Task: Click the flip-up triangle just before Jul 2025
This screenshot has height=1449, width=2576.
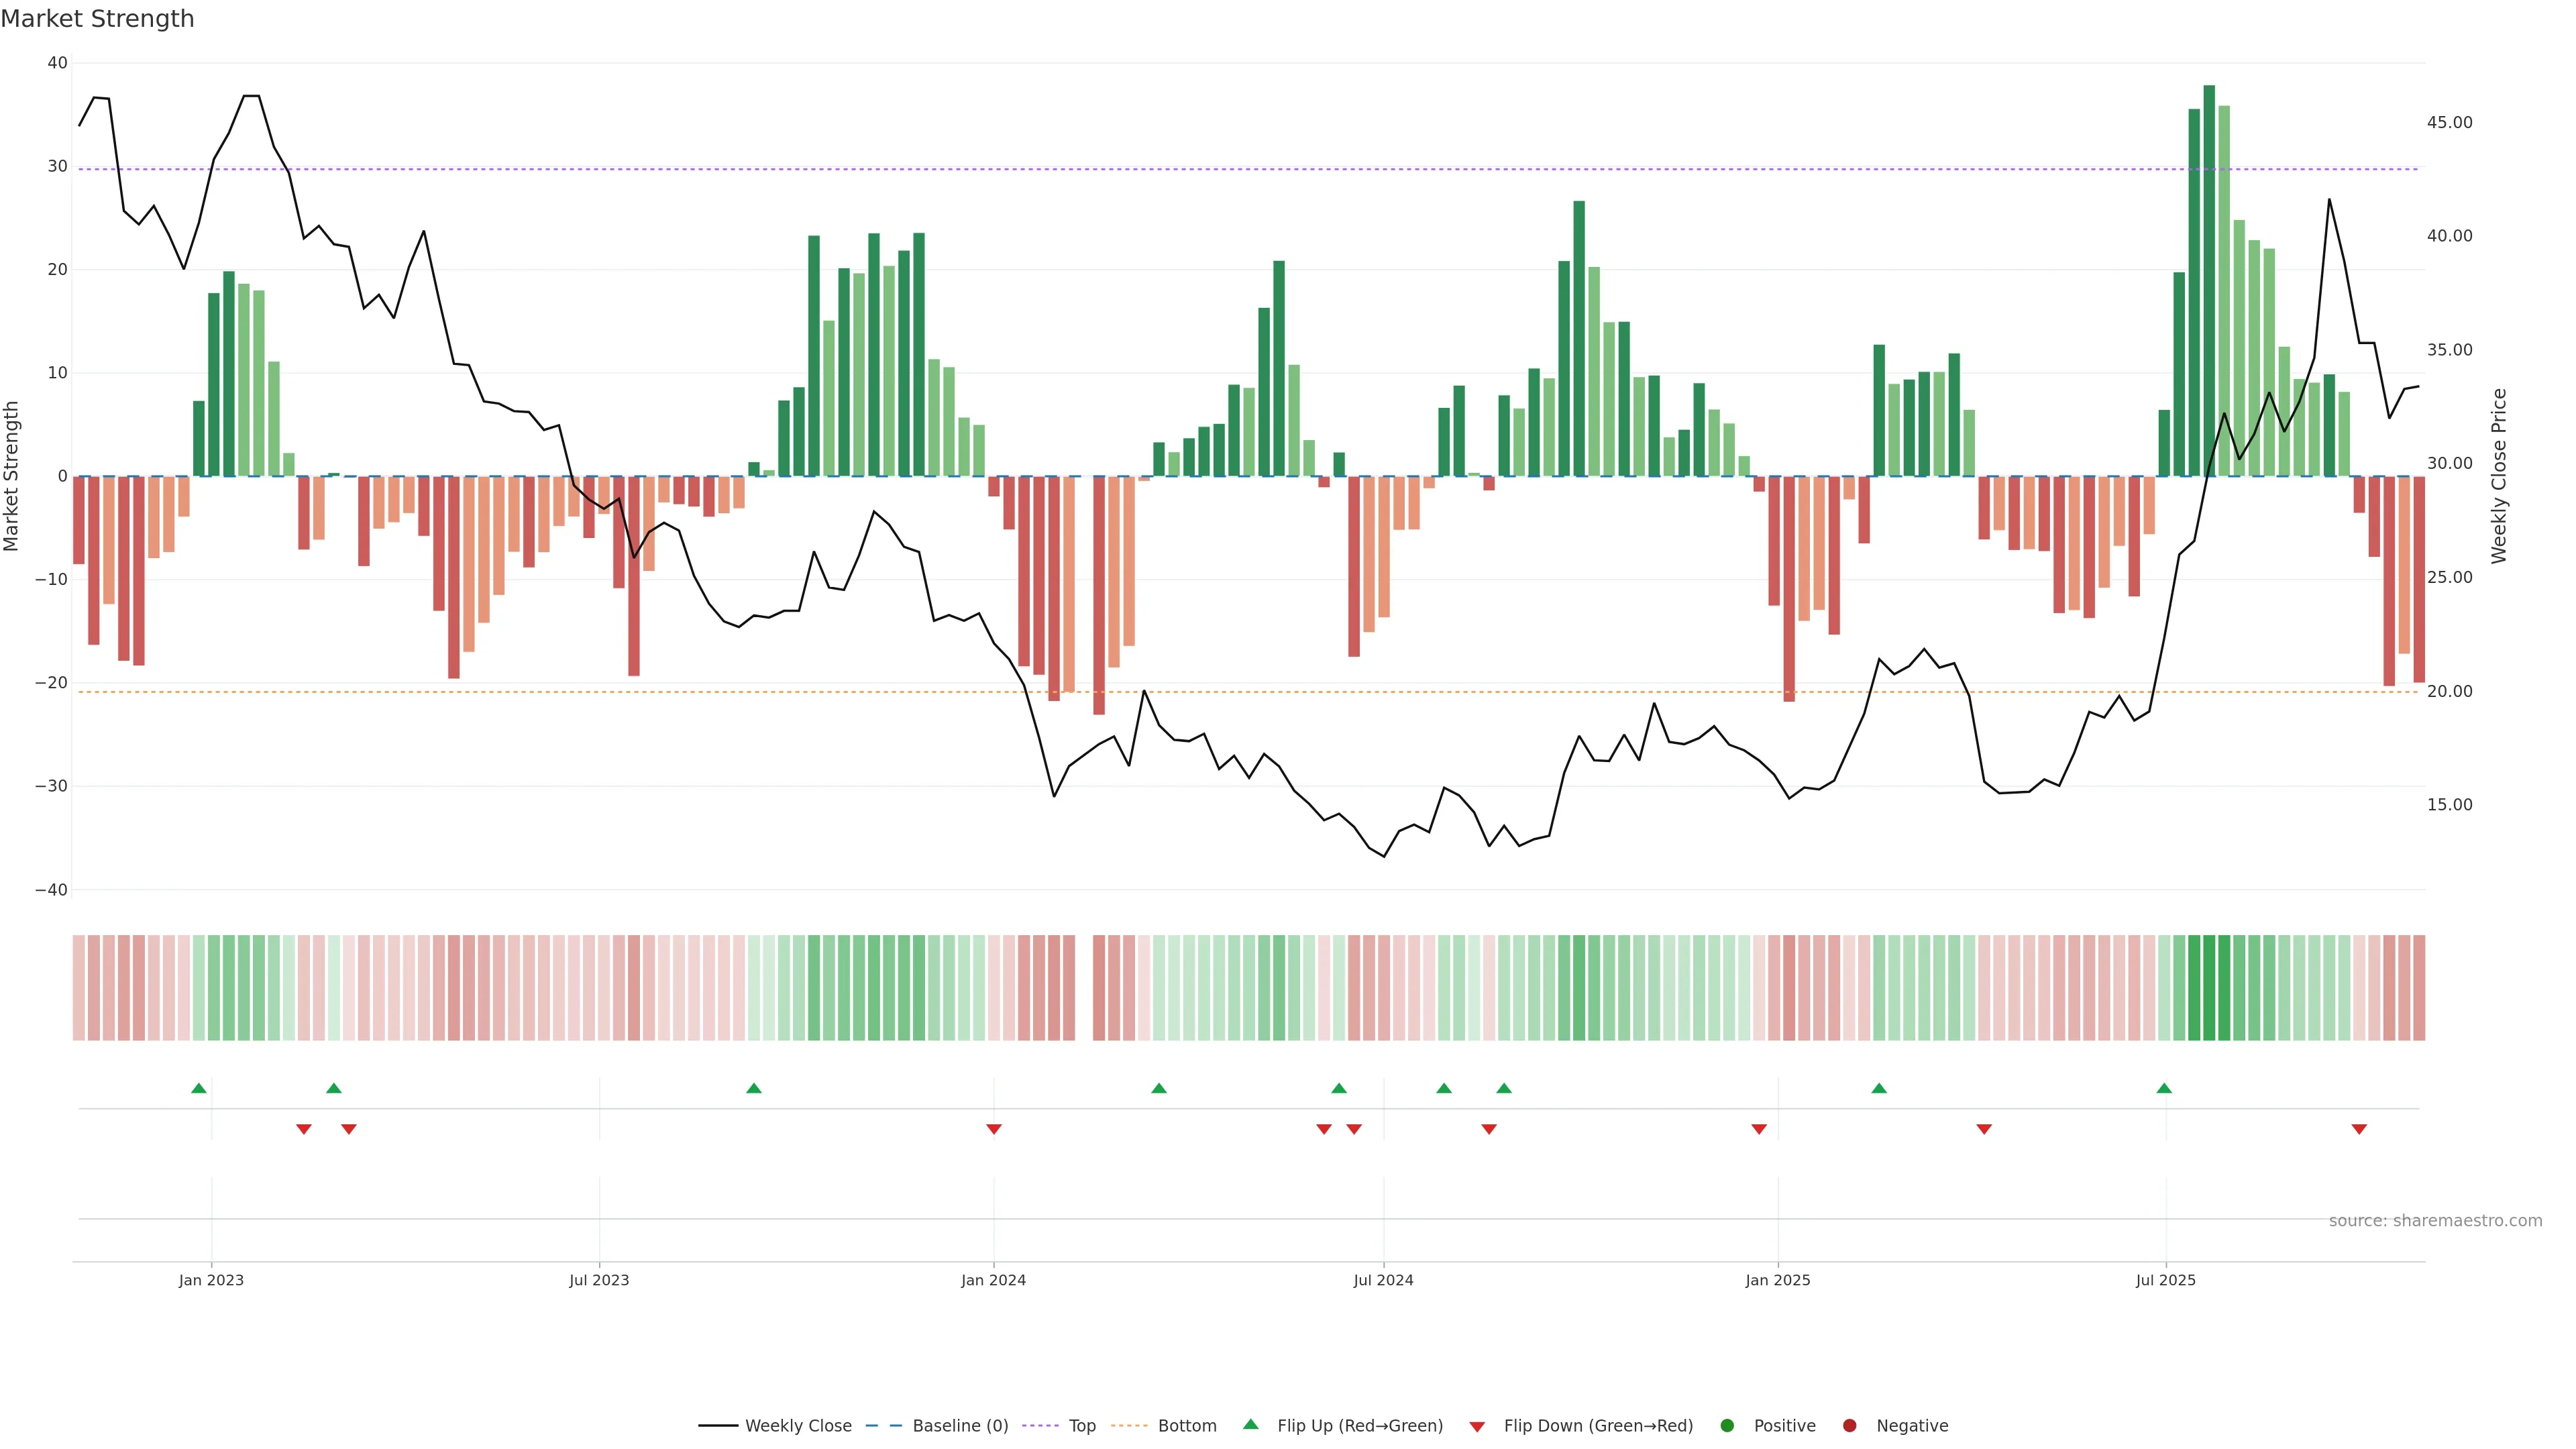Action: coord(2164,1088)
